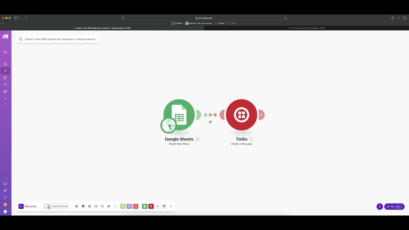Click module number badge 4
The image size is (409, 230).
[251, 139]
